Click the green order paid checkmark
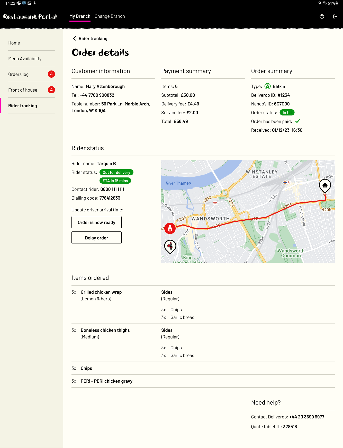 [x=298, y=121]
